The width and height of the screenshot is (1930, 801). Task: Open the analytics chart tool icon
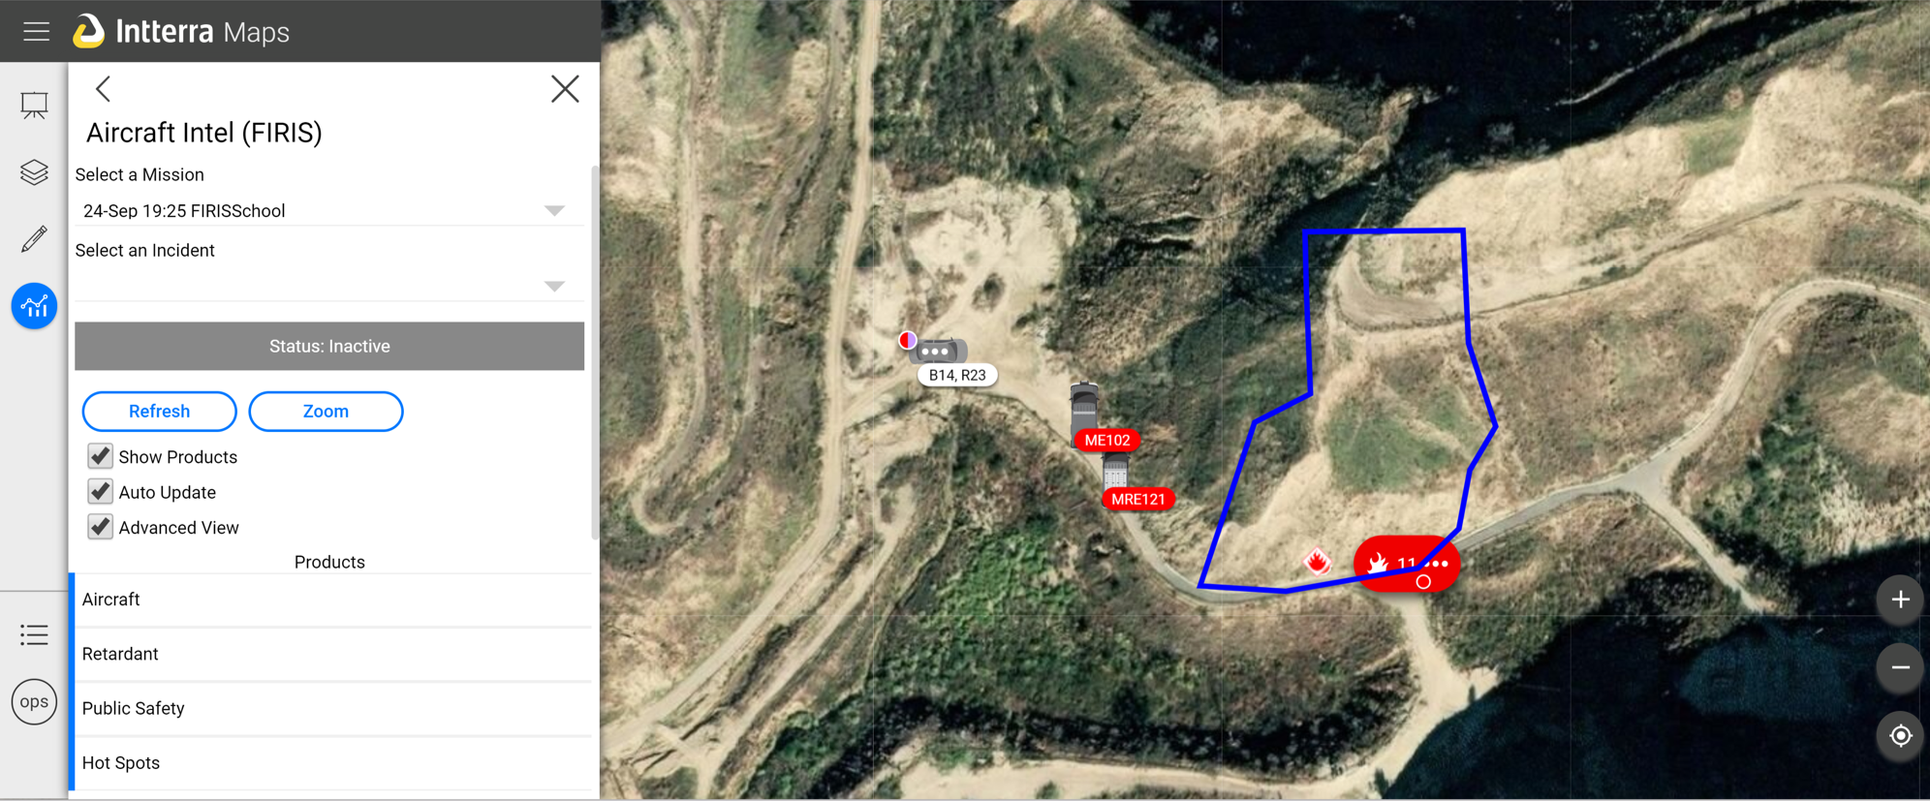point(34,306)
